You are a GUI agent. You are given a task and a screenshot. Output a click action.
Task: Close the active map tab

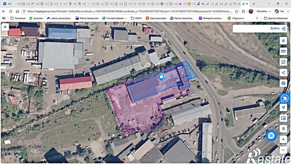247,4
